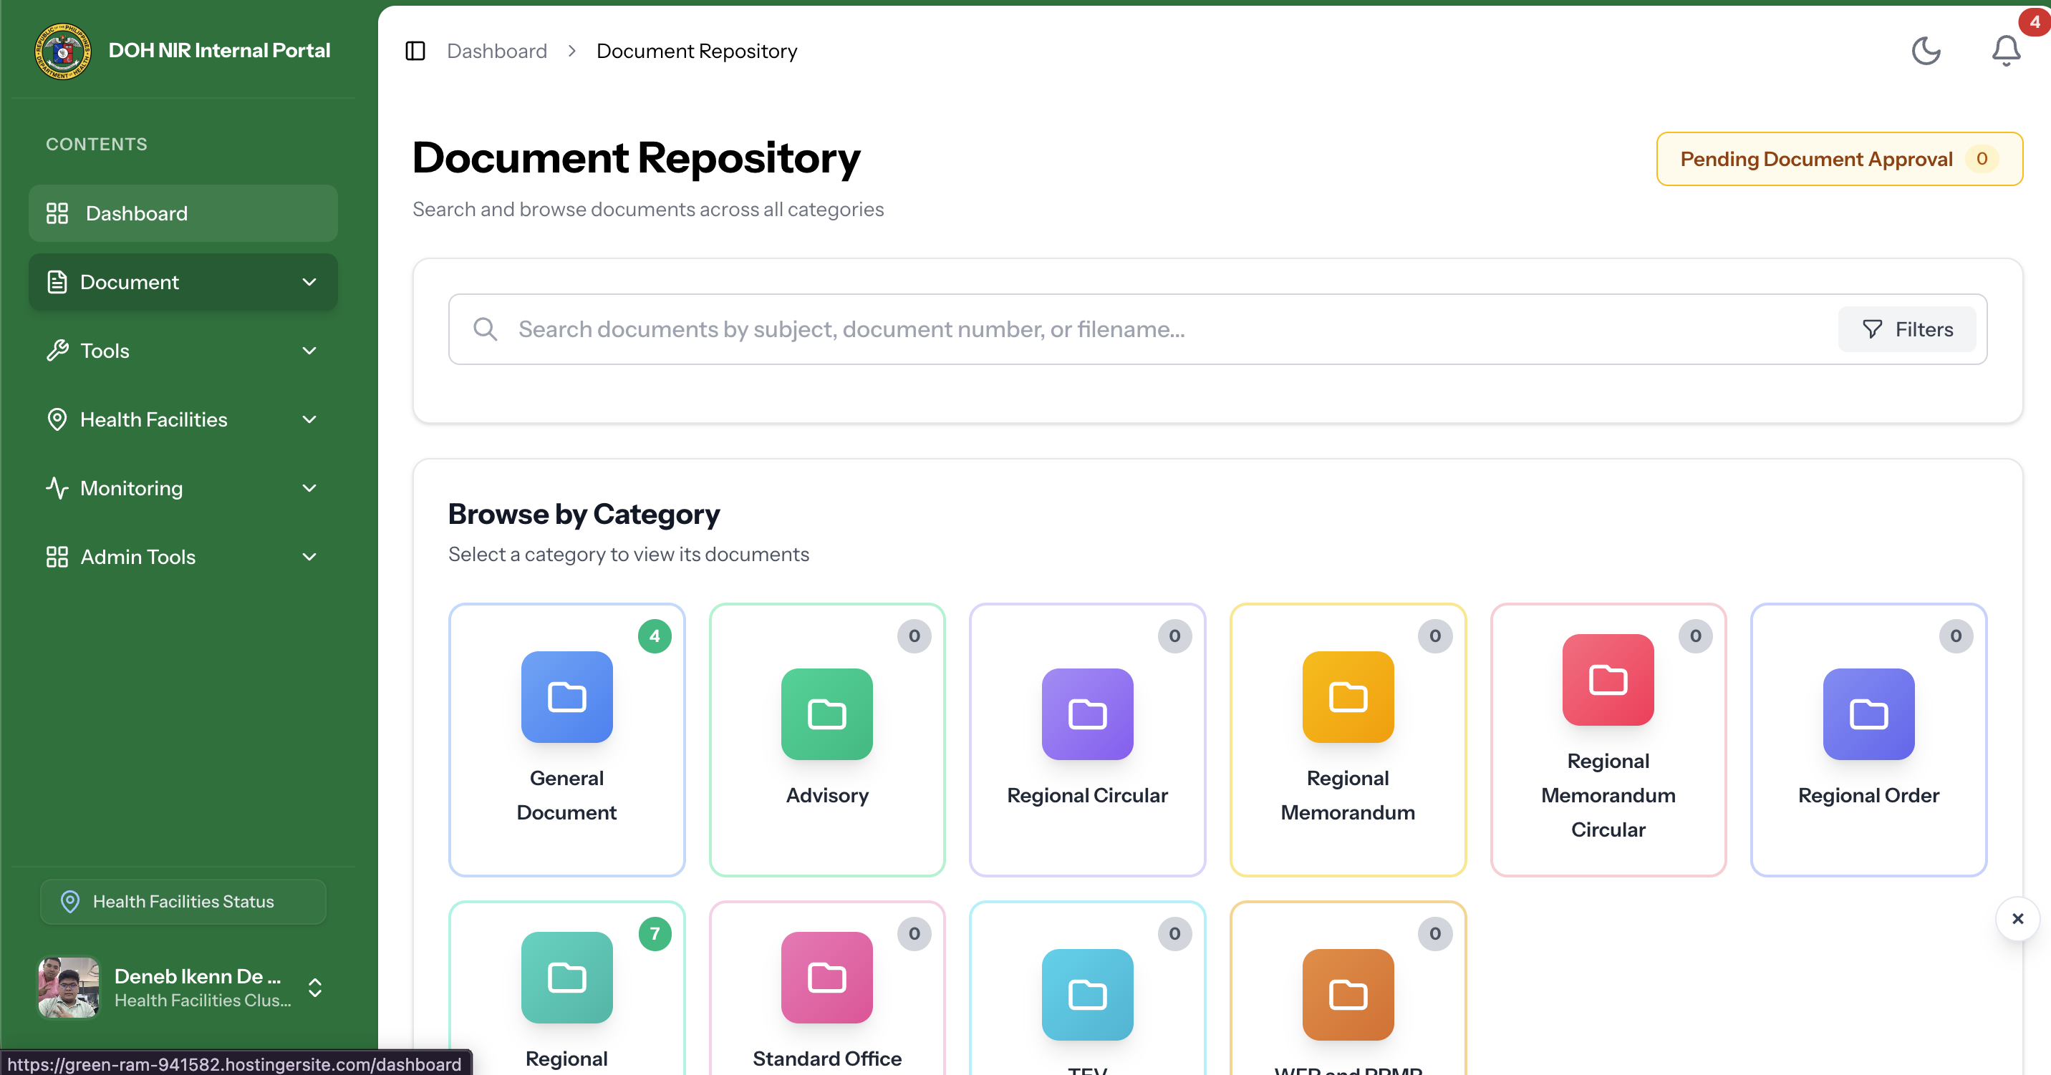The height and width of the screenshot is (1075, 2051).
Task: Open the Filters button
Action: (x=1908, y=329)
